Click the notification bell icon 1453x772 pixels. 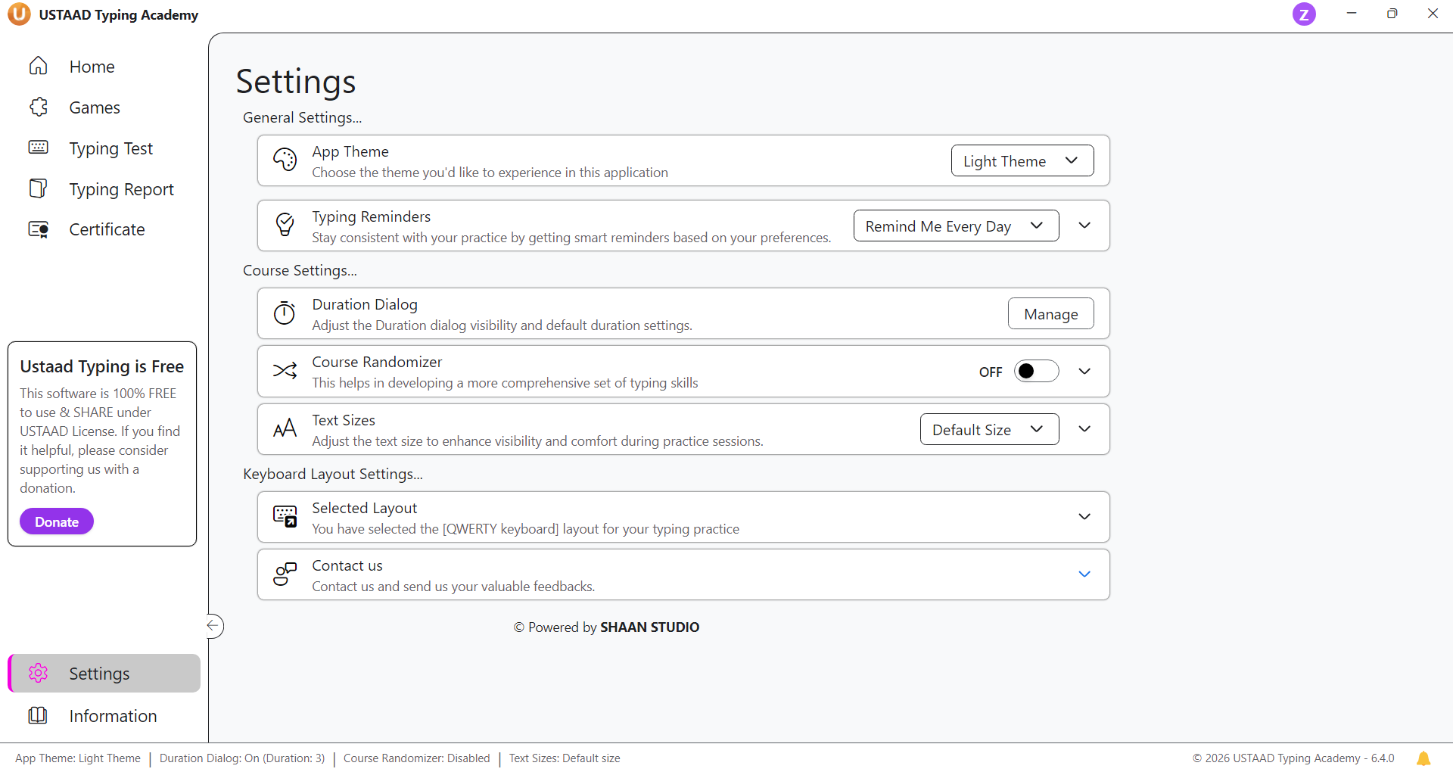click(x=1423, y=758)
